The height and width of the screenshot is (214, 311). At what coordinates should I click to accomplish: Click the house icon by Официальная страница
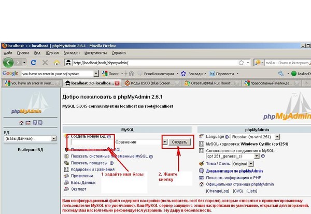click(x=201, y=184)
